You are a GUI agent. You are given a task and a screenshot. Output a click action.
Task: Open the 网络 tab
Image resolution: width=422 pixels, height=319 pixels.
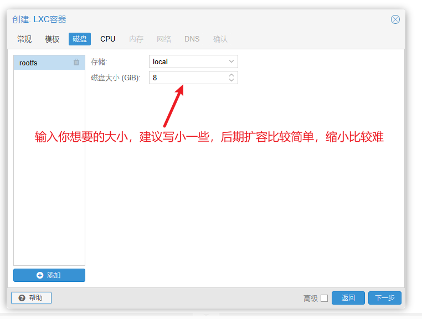(164, 39)
